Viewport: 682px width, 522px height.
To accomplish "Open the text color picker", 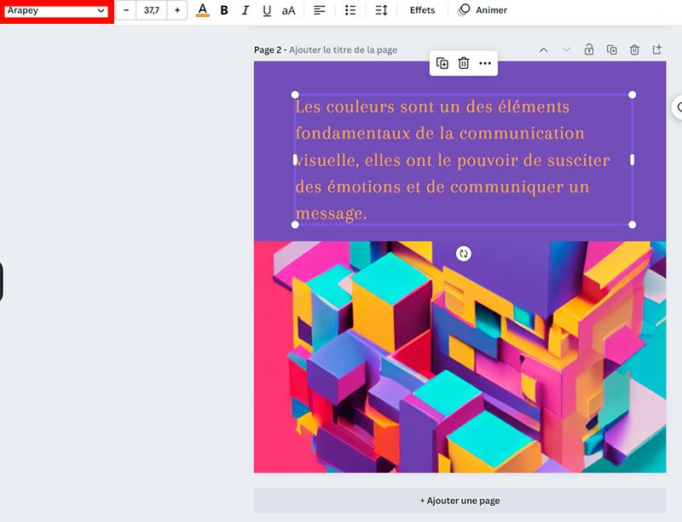I will [202, 10].
